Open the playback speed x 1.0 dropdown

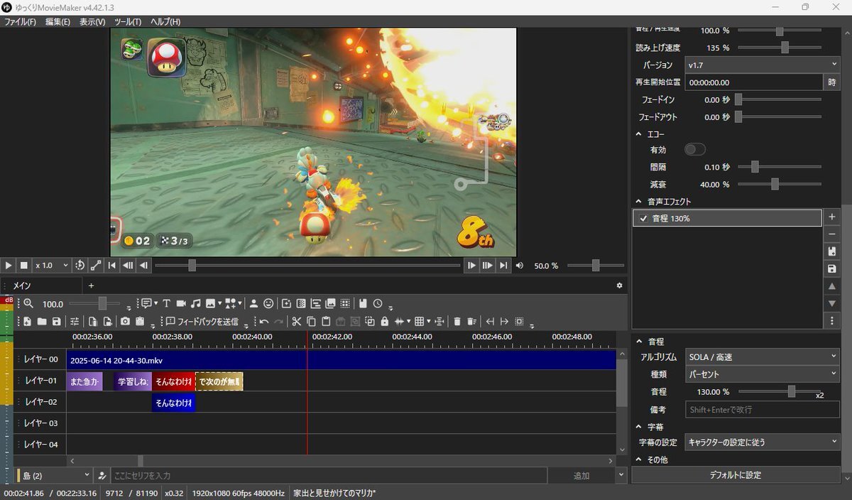point(52,266)
